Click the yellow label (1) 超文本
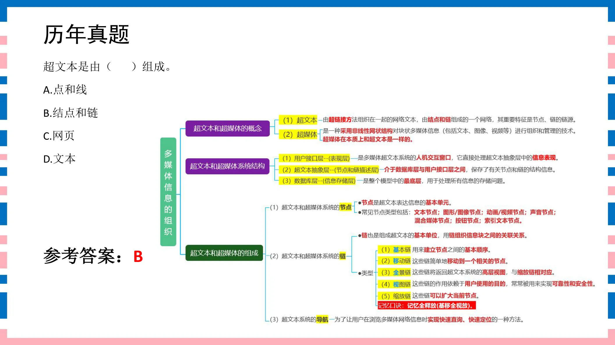Image resolution: width=615 pixels, height=345 pixels. click(x=298, y=120)
